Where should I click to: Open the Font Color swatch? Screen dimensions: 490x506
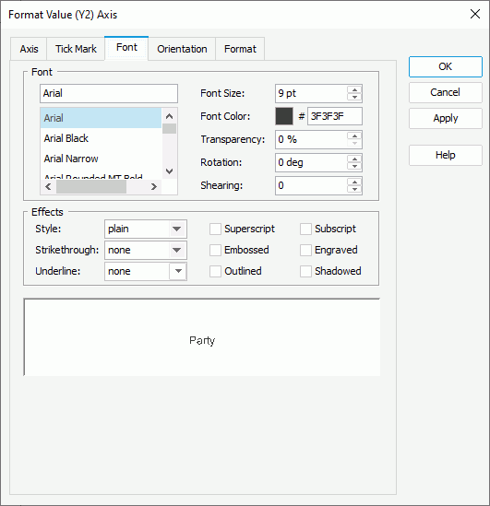click(x=284, y=116)
